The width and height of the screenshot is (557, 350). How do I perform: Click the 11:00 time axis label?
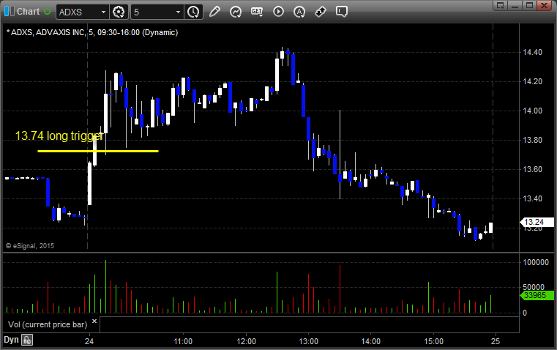tap(183, 341)
